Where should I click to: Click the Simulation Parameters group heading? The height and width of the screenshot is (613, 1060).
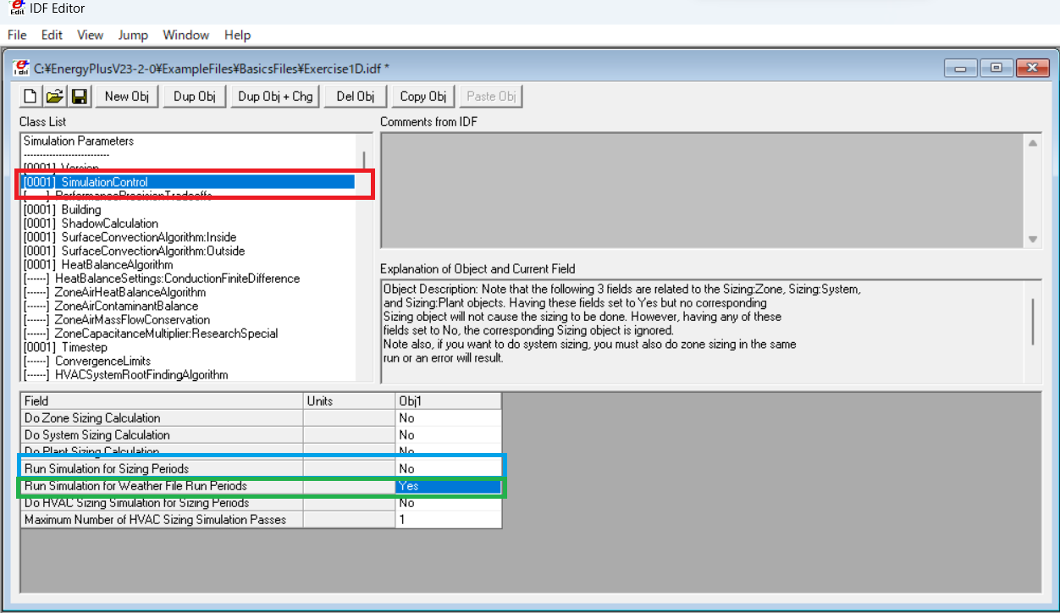(x=79, y=141)
